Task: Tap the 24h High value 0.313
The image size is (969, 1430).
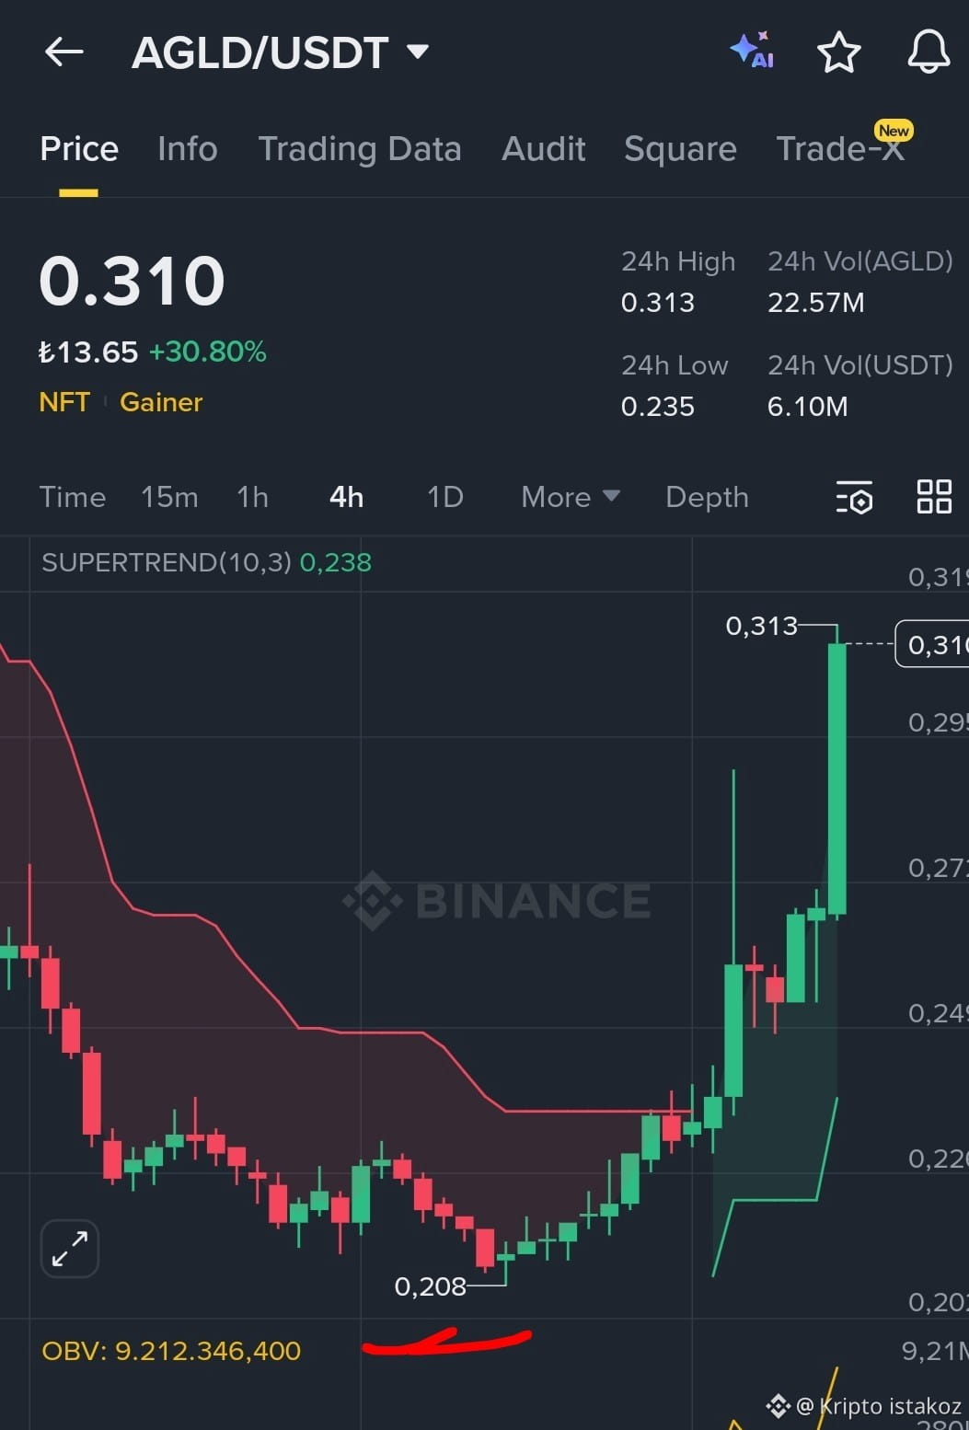Action: (x=658, y=303)
